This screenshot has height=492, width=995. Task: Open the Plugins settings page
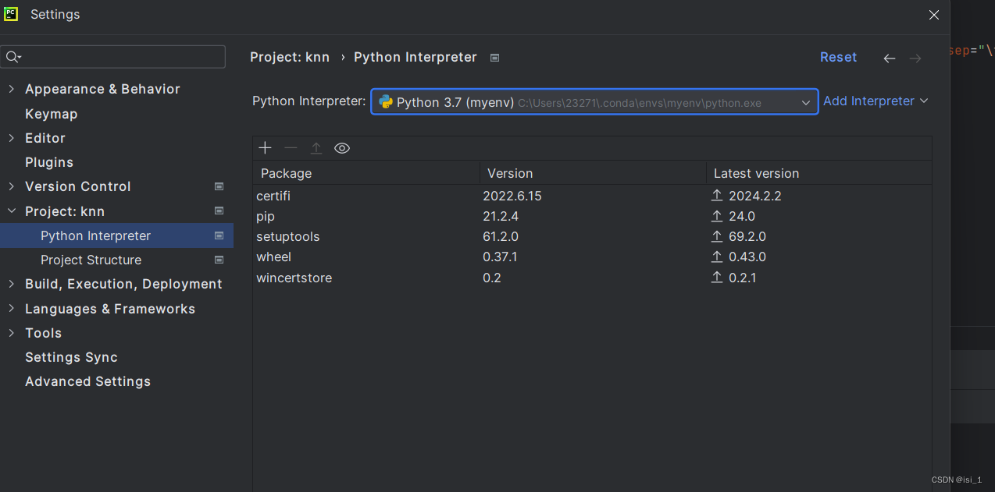[49, 162]
